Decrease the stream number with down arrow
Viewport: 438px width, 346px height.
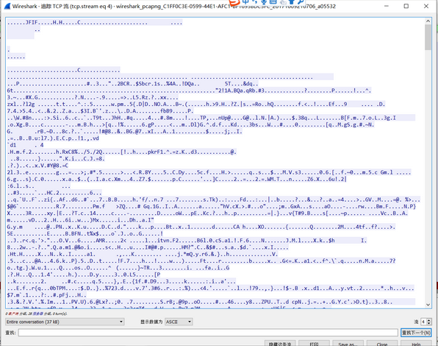429,323
